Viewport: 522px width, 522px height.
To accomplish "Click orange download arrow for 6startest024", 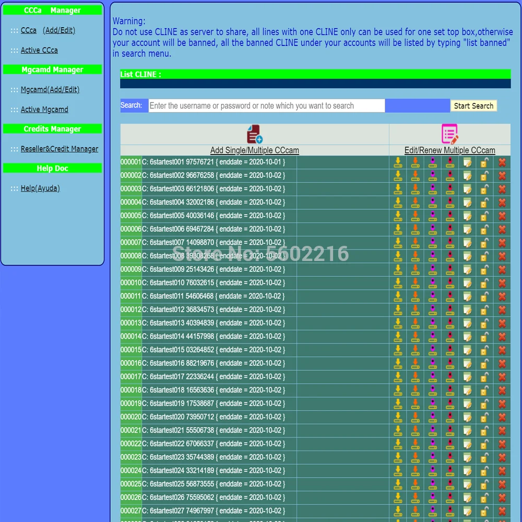I will tap(415, 470).
